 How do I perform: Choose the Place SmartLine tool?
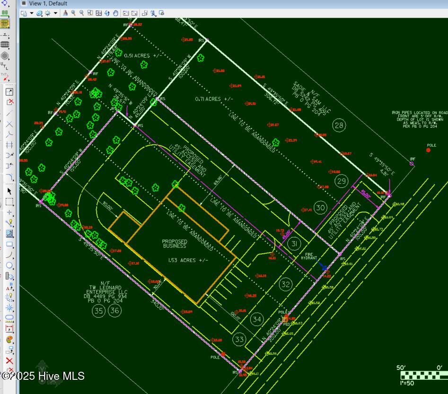pyautogui.click(x=9, y=223)
